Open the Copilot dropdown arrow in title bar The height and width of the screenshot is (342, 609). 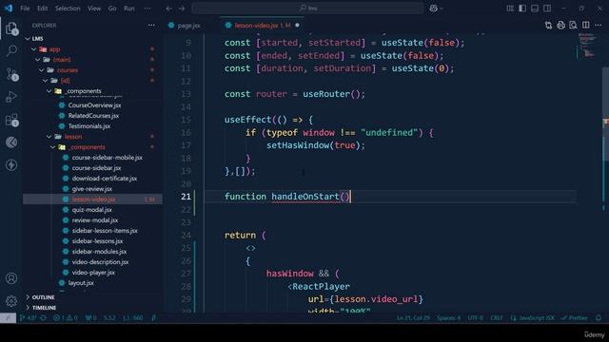(x=442, y=9)
